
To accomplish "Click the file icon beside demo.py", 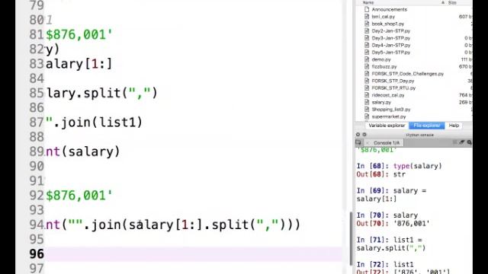I will 367,59.
